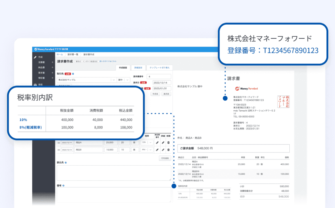Edit 詳細 for the 商品A row
This screenshot has height=208, width=335.
point(163,143)
